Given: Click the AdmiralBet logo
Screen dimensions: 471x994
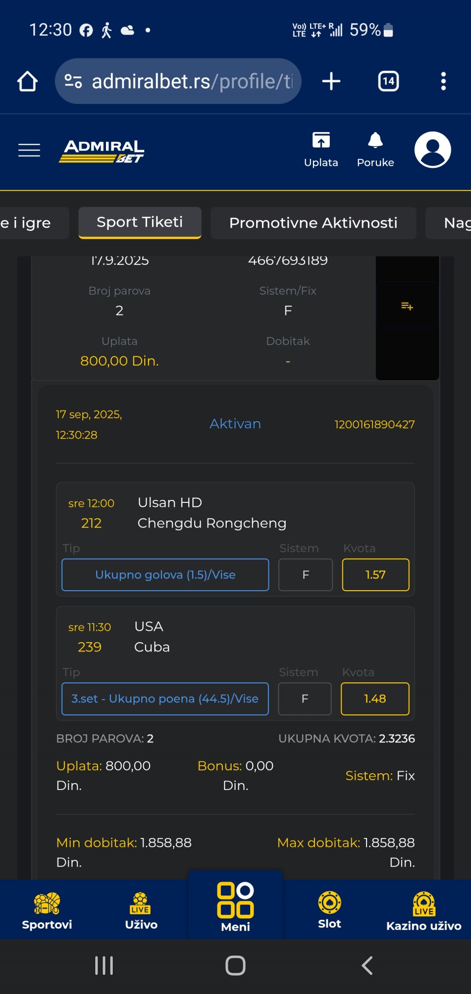Looking at the screenshot, I should point(102,151).
